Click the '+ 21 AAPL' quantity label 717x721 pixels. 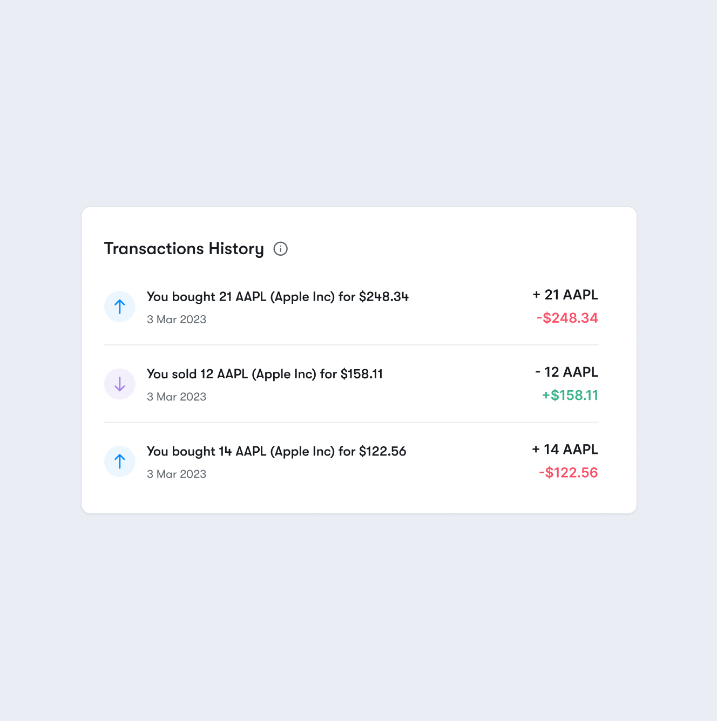[x=565, y=295]
